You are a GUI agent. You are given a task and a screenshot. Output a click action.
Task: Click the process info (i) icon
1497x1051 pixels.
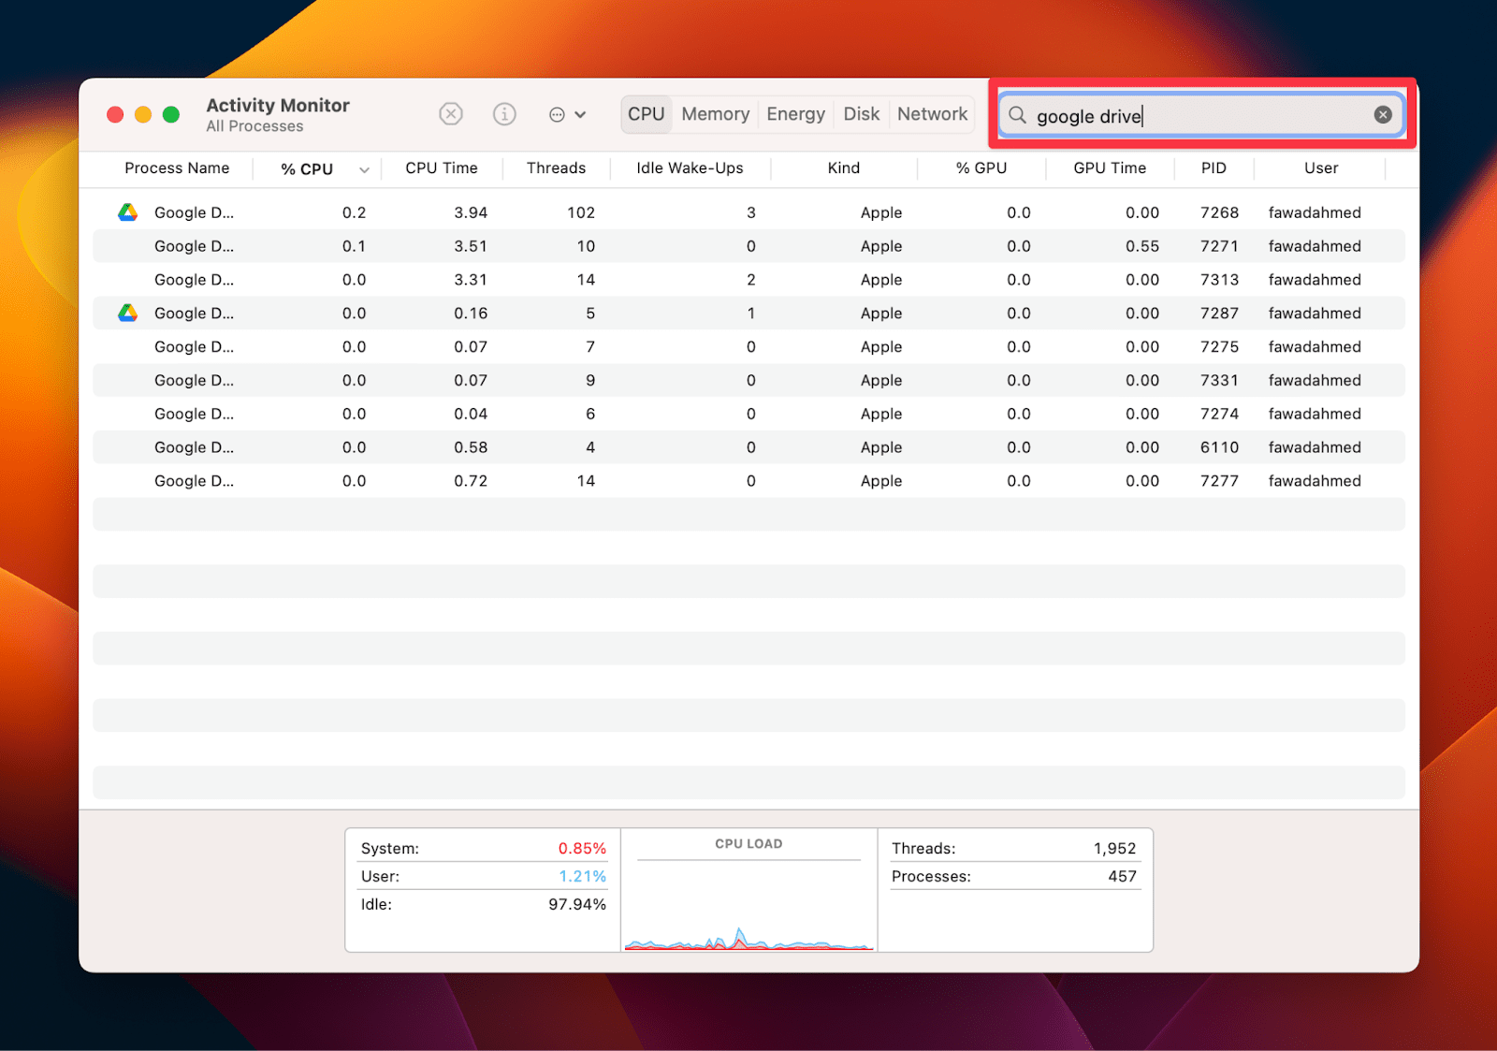tap(504, 114)
